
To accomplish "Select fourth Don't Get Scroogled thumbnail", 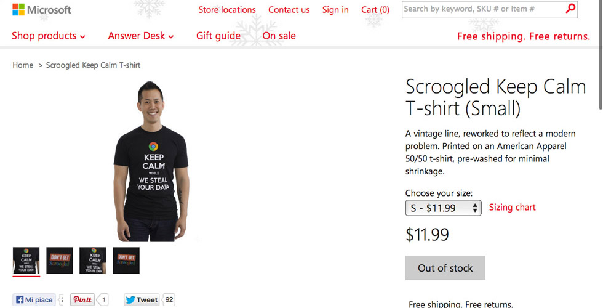I will (x=126, y=261).
